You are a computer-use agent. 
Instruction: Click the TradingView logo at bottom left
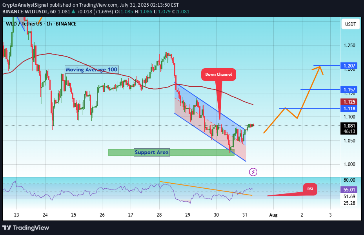point(26,228)
